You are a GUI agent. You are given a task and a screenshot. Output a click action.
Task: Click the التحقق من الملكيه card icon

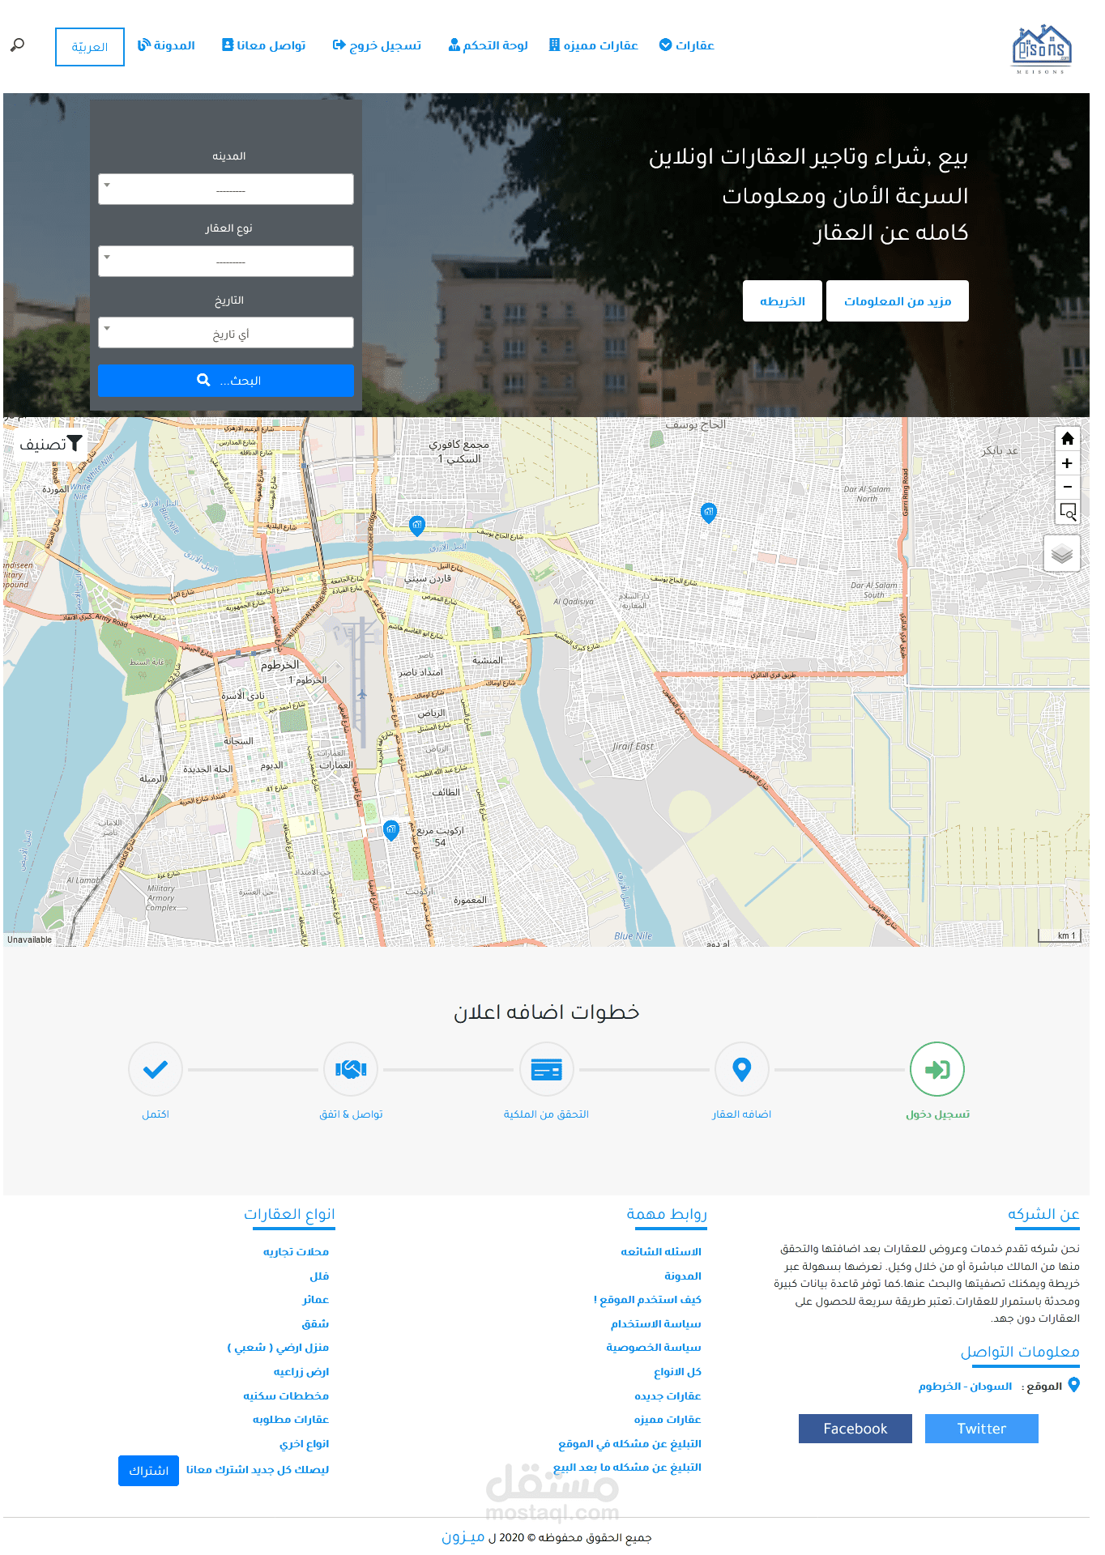pos(546,1069)
